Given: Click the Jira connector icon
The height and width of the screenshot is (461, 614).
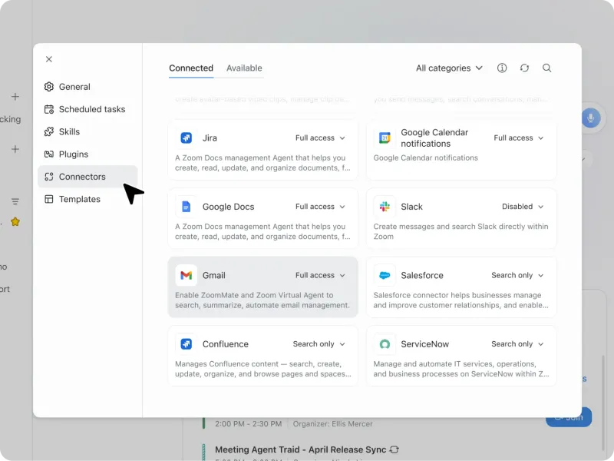Looking at the screenshot, I should pyautogui.click(x=186, y=138).
